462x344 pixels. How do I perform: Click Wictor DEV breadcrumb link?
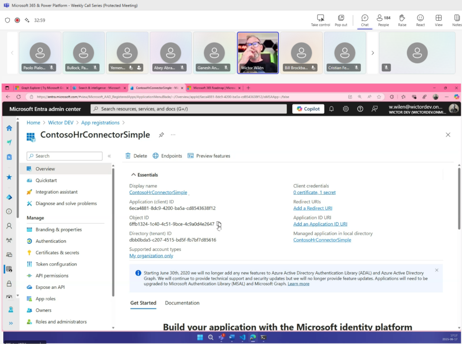[61, 123]
